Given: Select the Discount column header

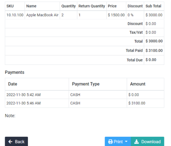Looking at the screenshot, I should [x=135, y=6].
